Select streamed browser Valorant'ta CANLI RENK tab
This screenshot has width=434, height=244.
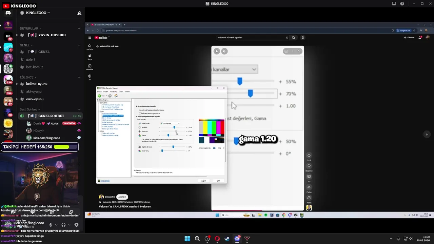pos(105,25)
